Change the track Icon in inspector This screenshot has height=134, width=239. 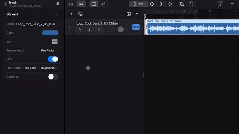55,42
